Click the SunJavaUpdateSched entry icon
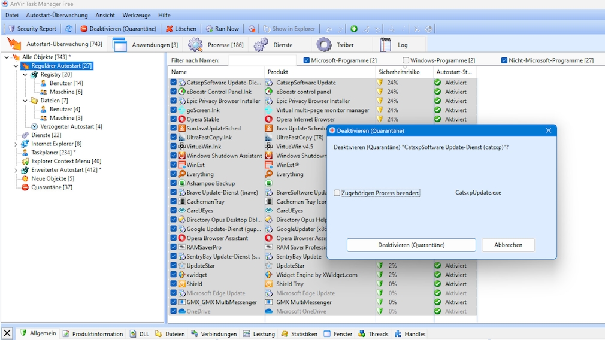The width and height of the screenshot is (605, 340). (181, 128)
